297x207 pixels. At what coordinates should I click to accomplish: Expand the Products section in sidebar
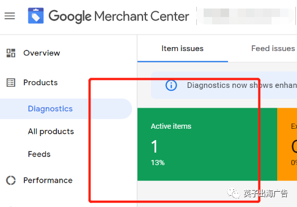40,83
